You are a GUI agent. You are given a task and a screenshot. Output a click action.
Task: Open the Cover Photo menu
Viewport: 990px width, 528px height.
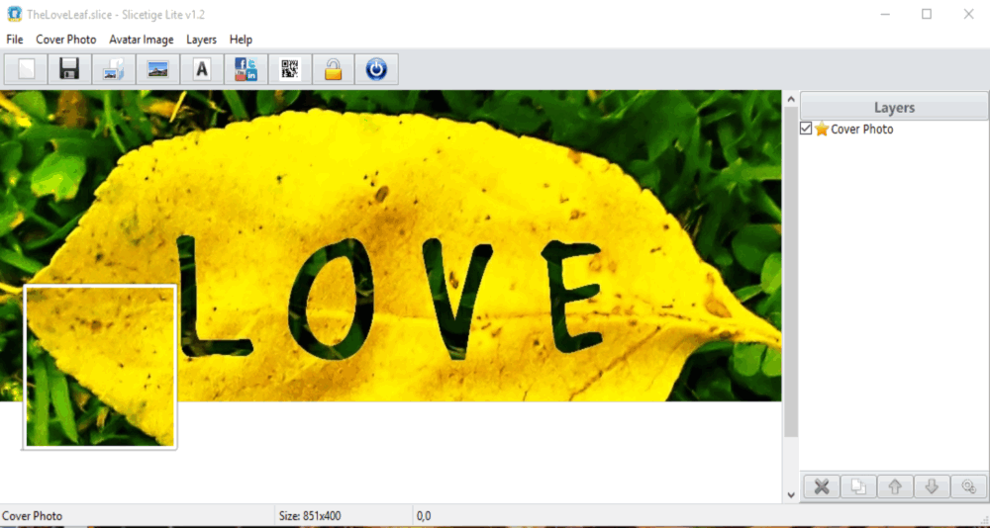(x=66, y=40)
